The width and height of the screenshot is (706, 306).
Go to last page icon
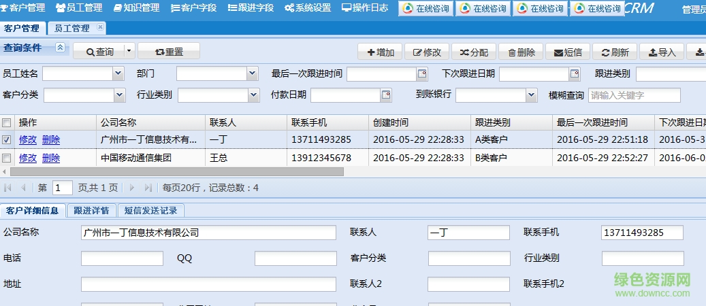(x=148, y=188)
